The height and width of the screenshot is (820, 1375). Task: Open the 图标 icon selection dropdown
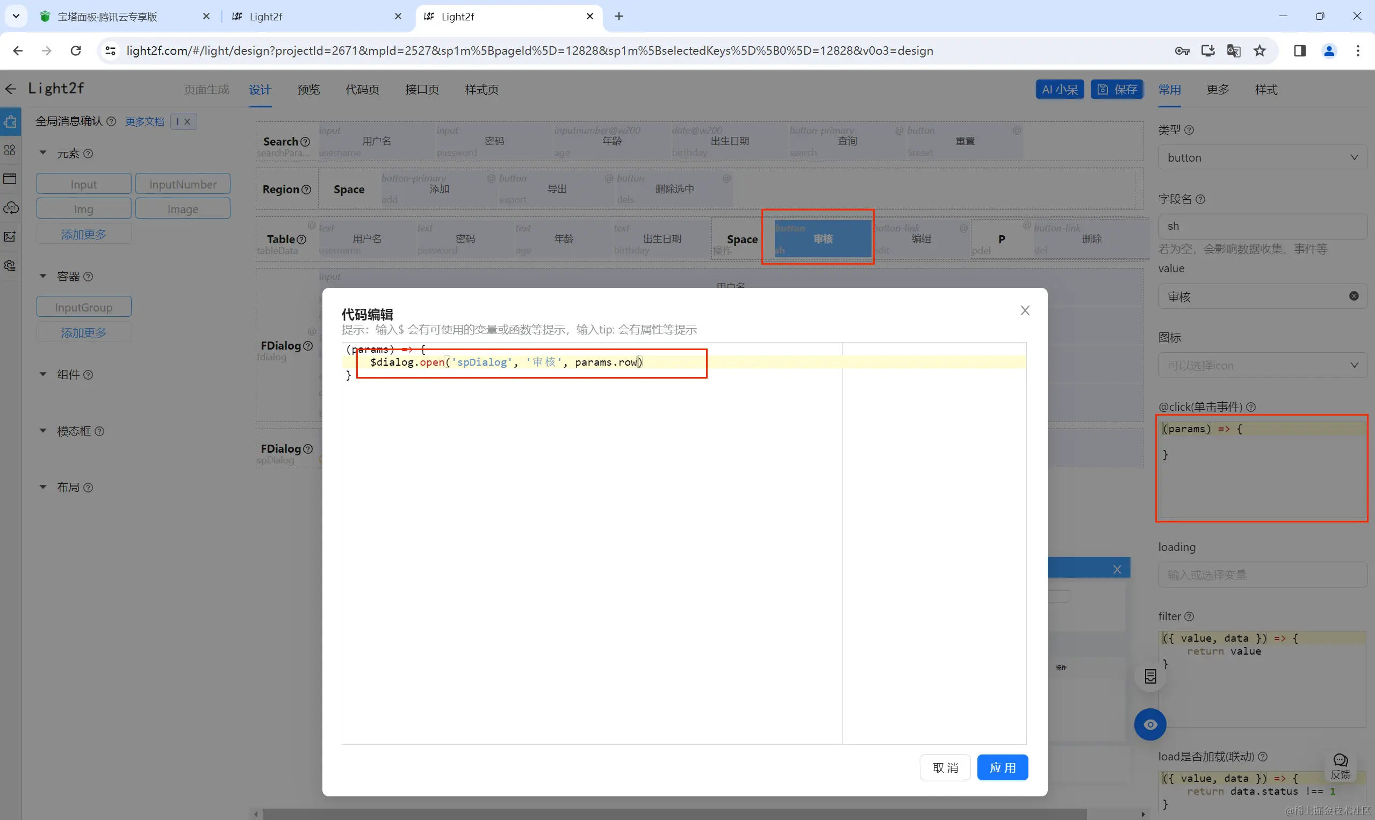click(1262, 365)
